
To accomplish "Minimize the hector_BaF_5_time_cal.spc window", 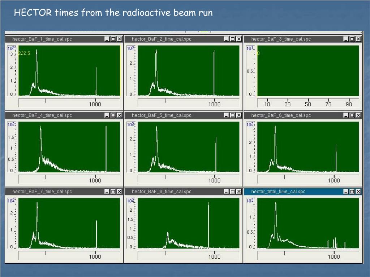I will coord(227,115).
